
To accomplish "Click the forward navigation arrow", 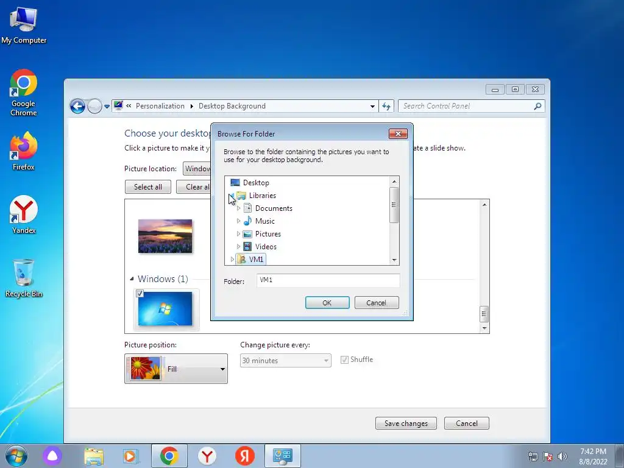I will (94, 106).
